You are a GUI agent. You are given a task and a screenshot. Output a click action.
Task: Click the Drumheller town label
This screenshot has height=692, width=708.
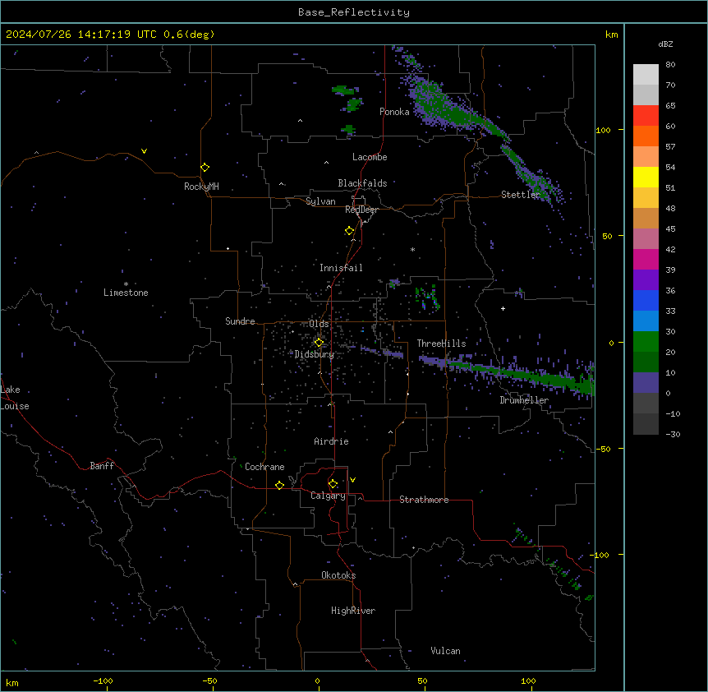[x=524, y=400]
